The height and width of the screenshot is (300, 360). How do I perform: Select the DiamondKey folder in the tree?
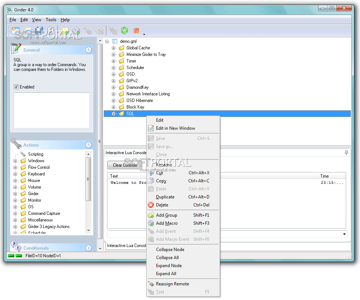pos(137,87)
